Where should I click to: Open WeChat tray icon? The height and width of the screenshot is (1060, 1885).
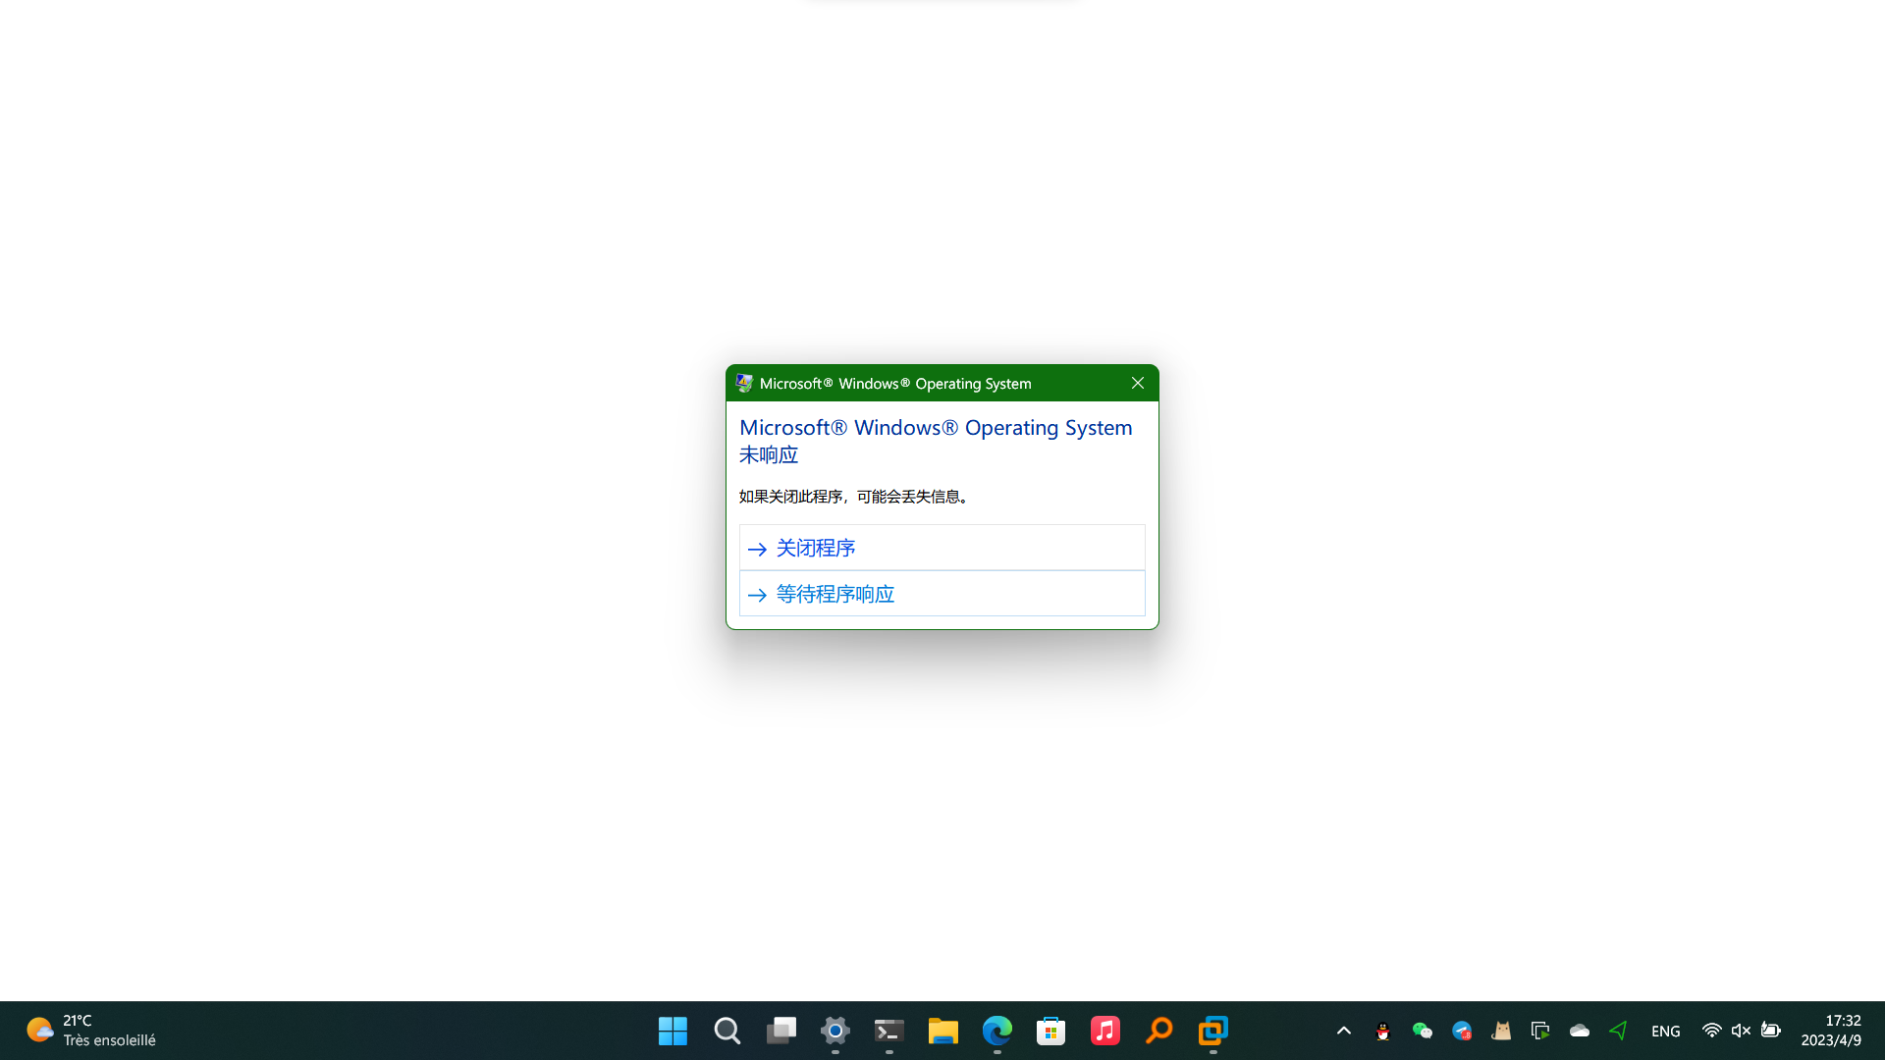(1423, 1031)
